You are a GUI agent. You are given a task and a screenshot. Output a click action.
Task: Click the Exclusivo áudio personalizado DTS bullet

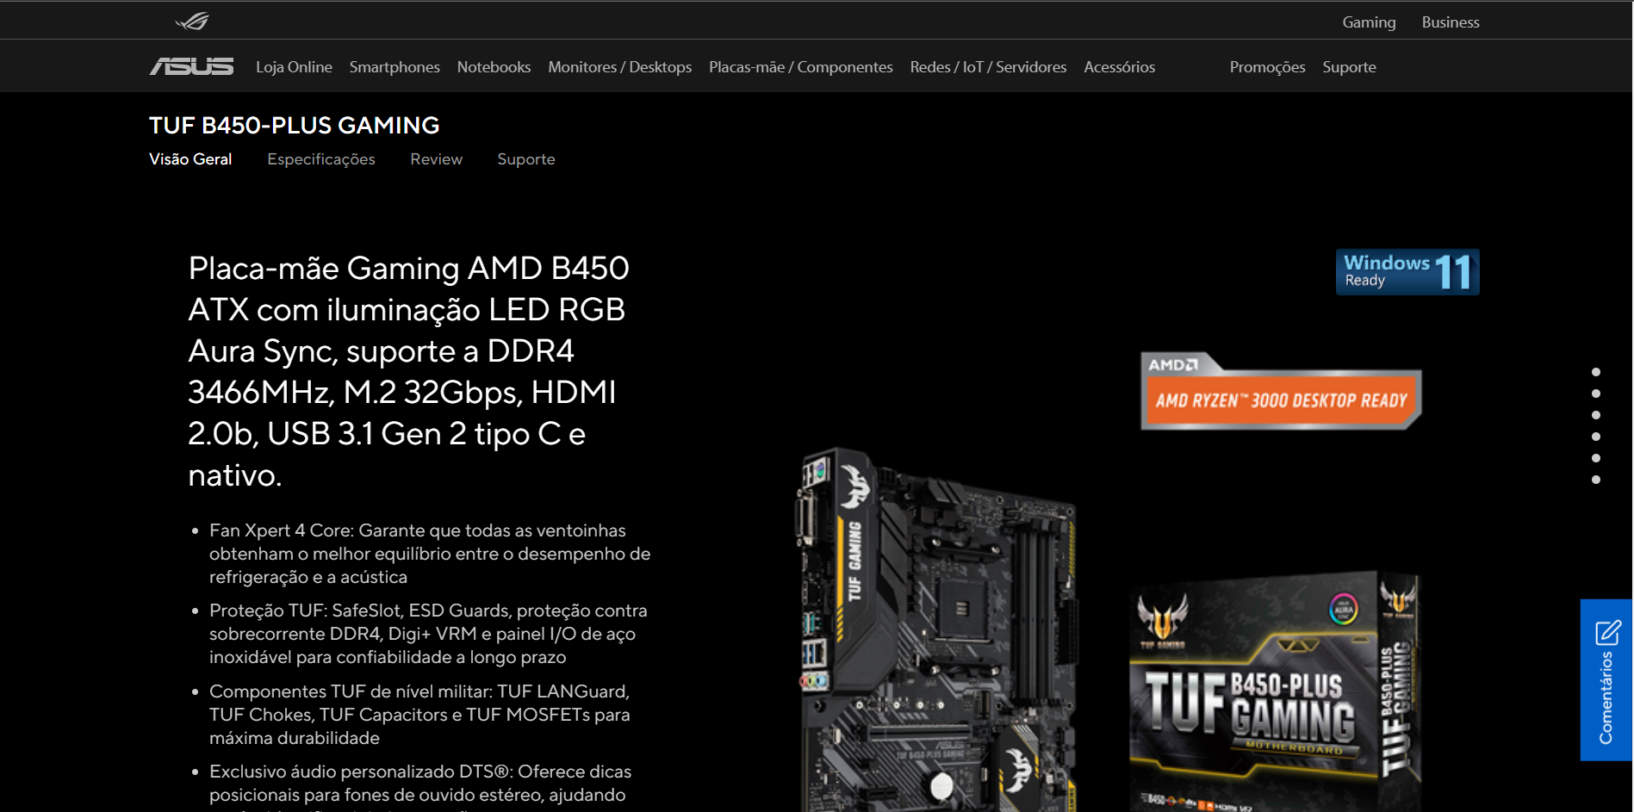coord(420,788)
